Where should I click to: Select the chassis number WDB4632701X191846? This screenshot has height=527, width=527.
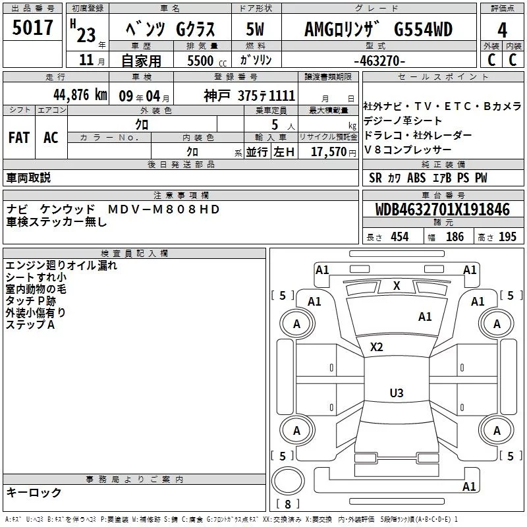[443, 209]
